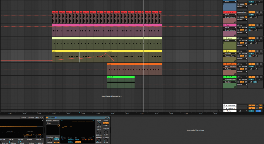Open Snare track Vocoder automation device chooser
The image size is (264, 144).
click(x=230, y=53)
